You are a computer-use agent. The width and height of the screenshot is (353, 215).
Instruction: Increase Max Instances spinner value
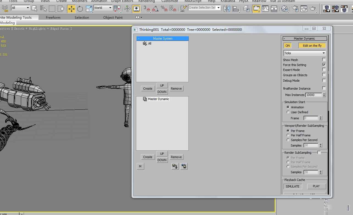pos(324,94)
